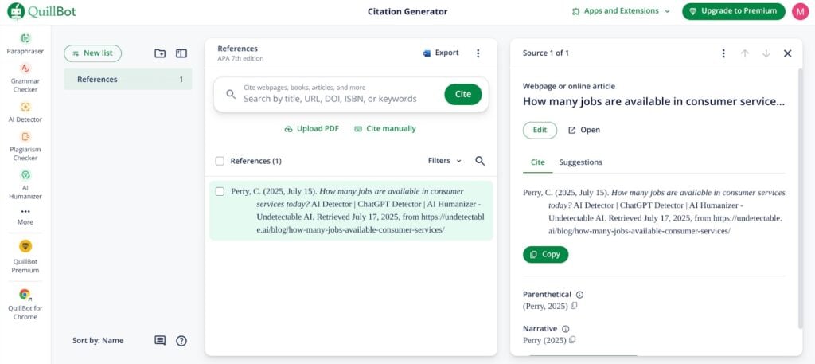
Task: Edit the current source
Action: click(540, 130)
